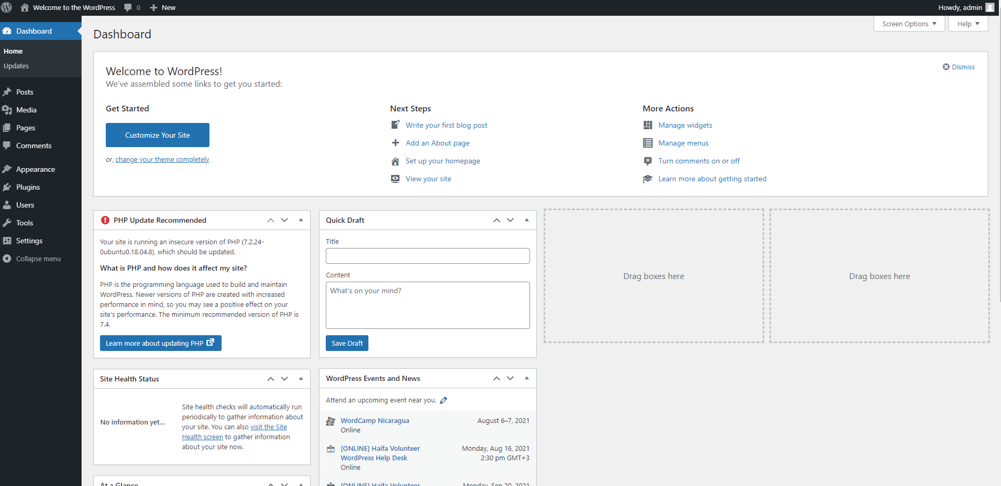
Task: Go to the Plugins menu
Action: click(41, 187)
